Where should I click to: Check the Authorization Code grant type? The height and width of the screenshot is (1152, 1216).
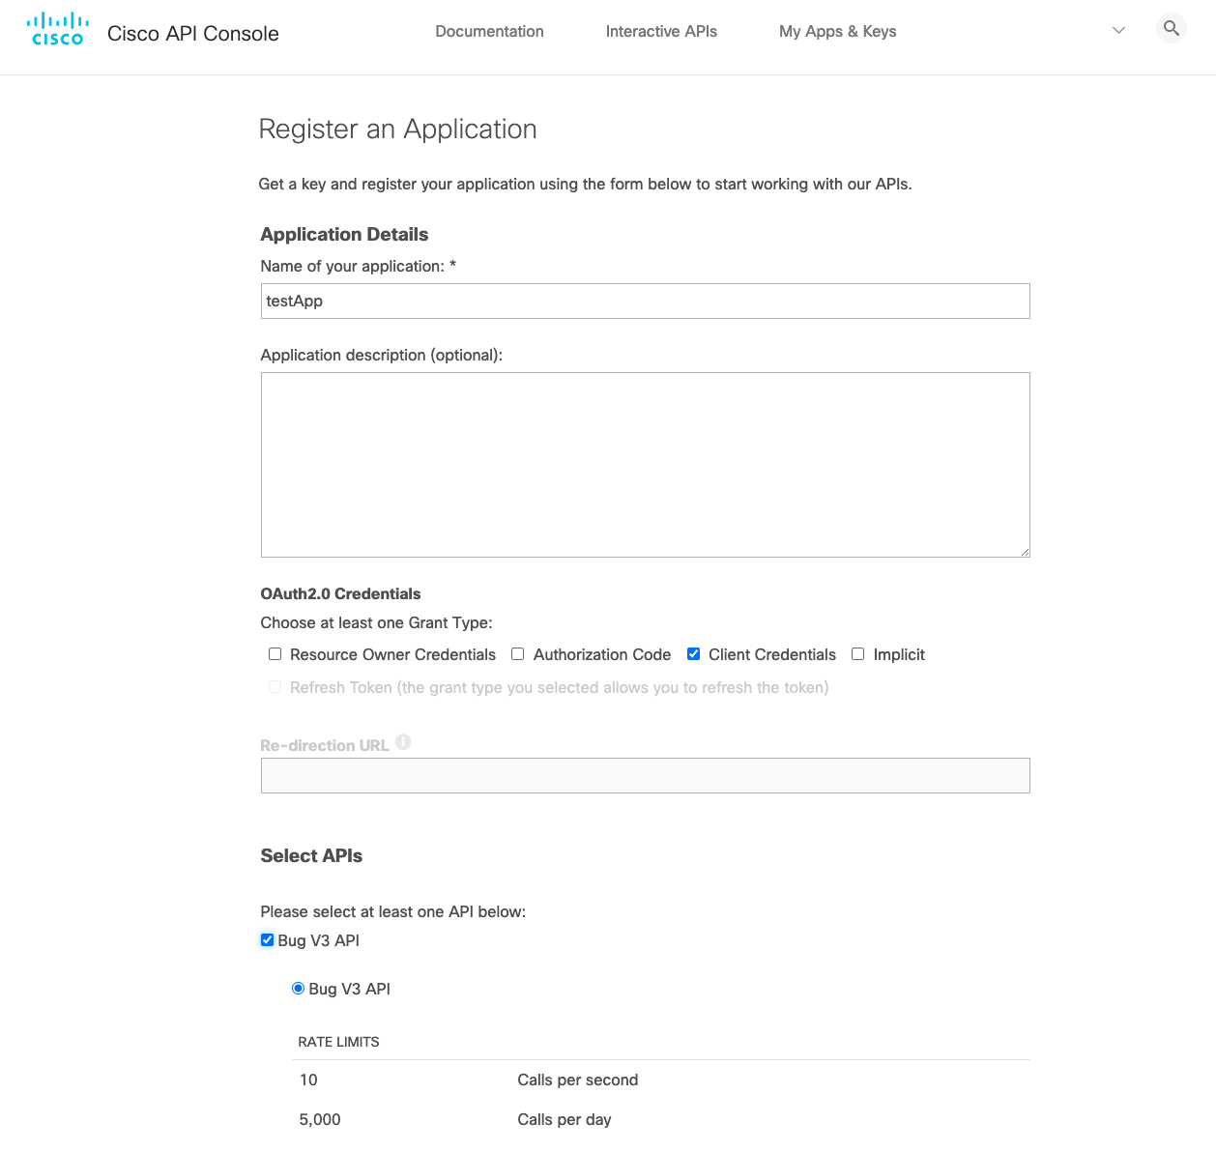coord(517,653)
